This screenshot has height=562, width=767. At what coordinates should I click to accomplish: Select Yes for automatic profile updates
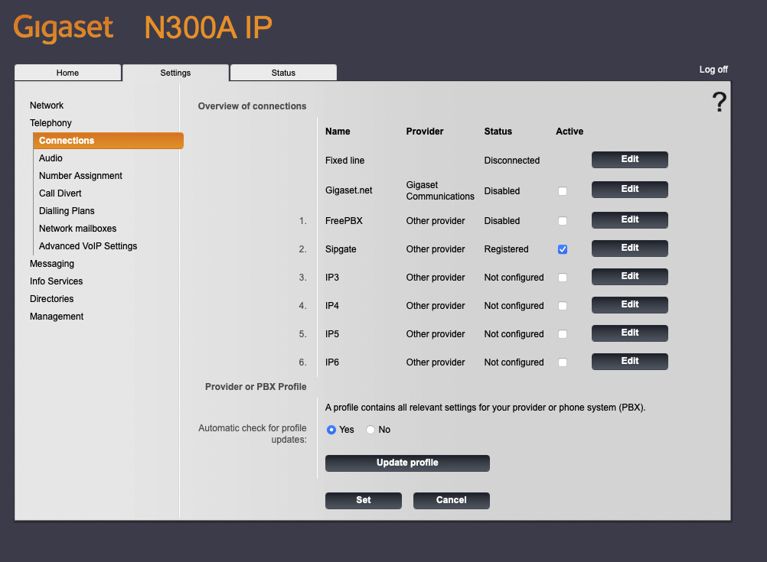pos(331,430)
